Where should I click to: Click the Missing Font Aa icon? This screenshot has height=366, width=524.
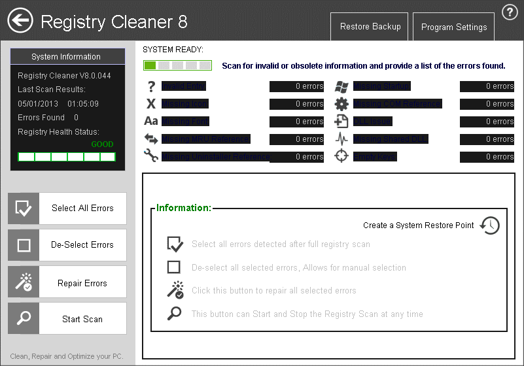point(151,122)
